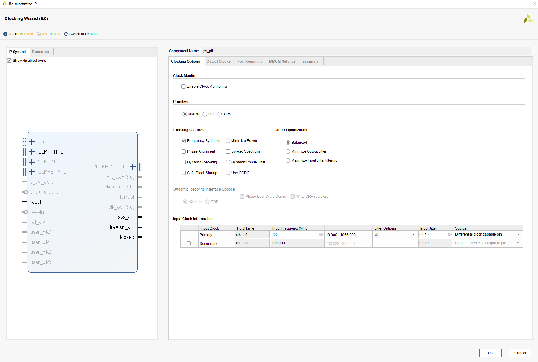The width and height of the screenshot is (538, 362).
Task: Click the Cancel button
Action: click(520, 353)
